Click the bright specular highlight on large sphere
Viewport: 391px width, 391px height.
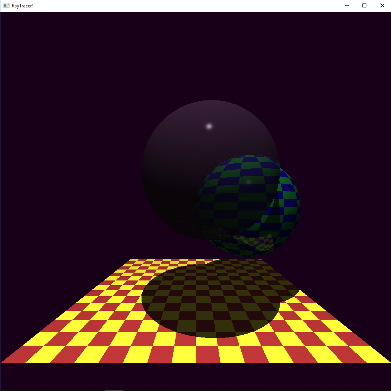(x=209, y=126)
